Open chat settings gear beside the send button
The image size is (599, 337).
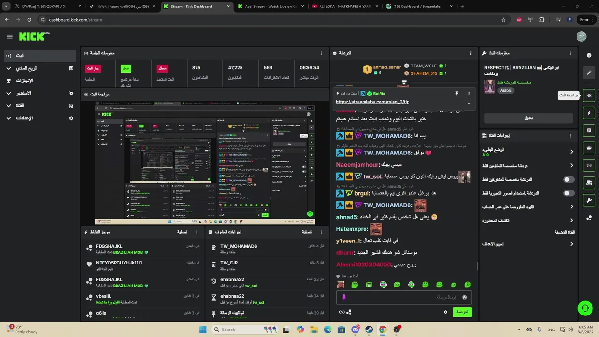click(445, 312)
